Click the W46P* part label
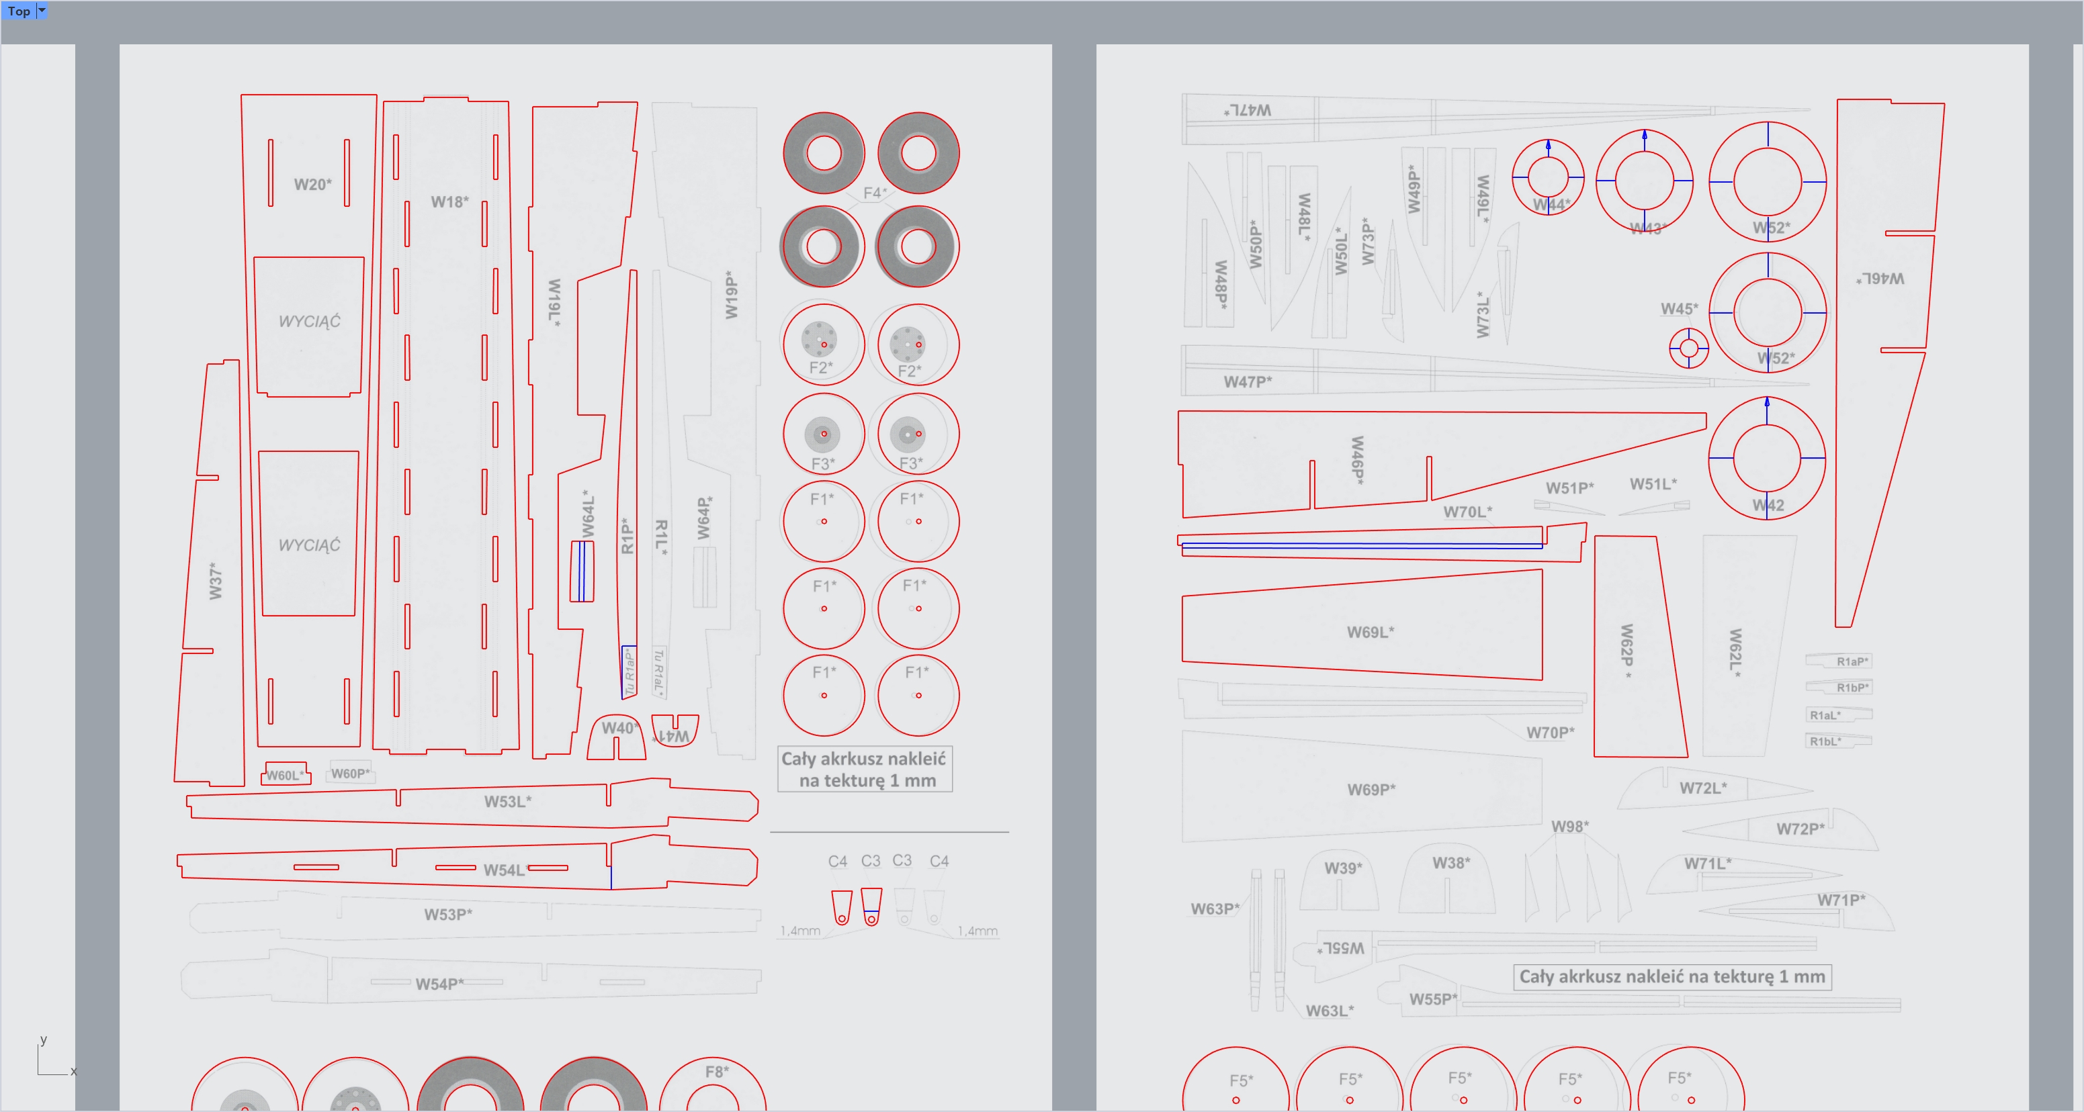The width and height of the screenshot is (2084, 1112). point(1358,459)
